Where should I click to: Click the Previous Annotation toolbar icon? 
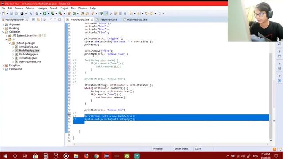[138, 14]
